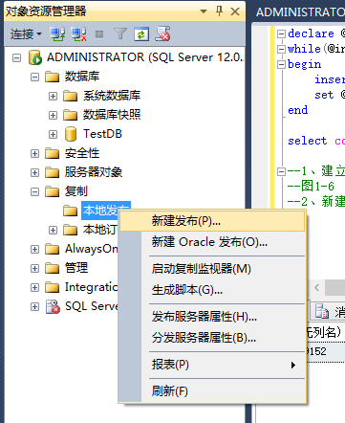
Task: Click the green refresh toolbar icon
Action: pos(141,34)
